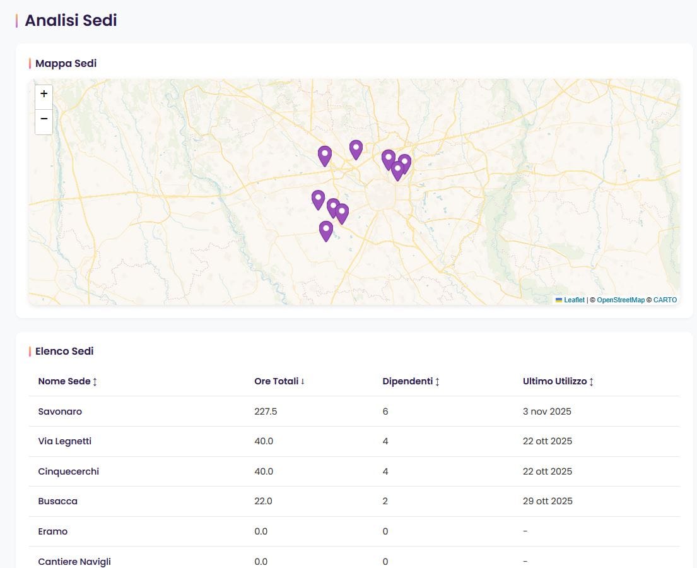Open the Leaflet attribution link
Screen dimensions: 697x568
(x=574, y=300)
